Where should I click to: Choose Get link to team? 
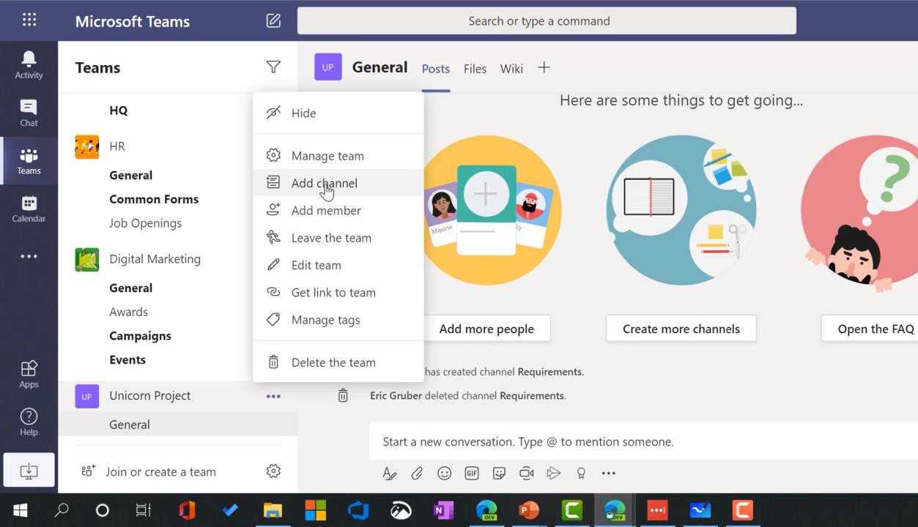tap(338, 292)
